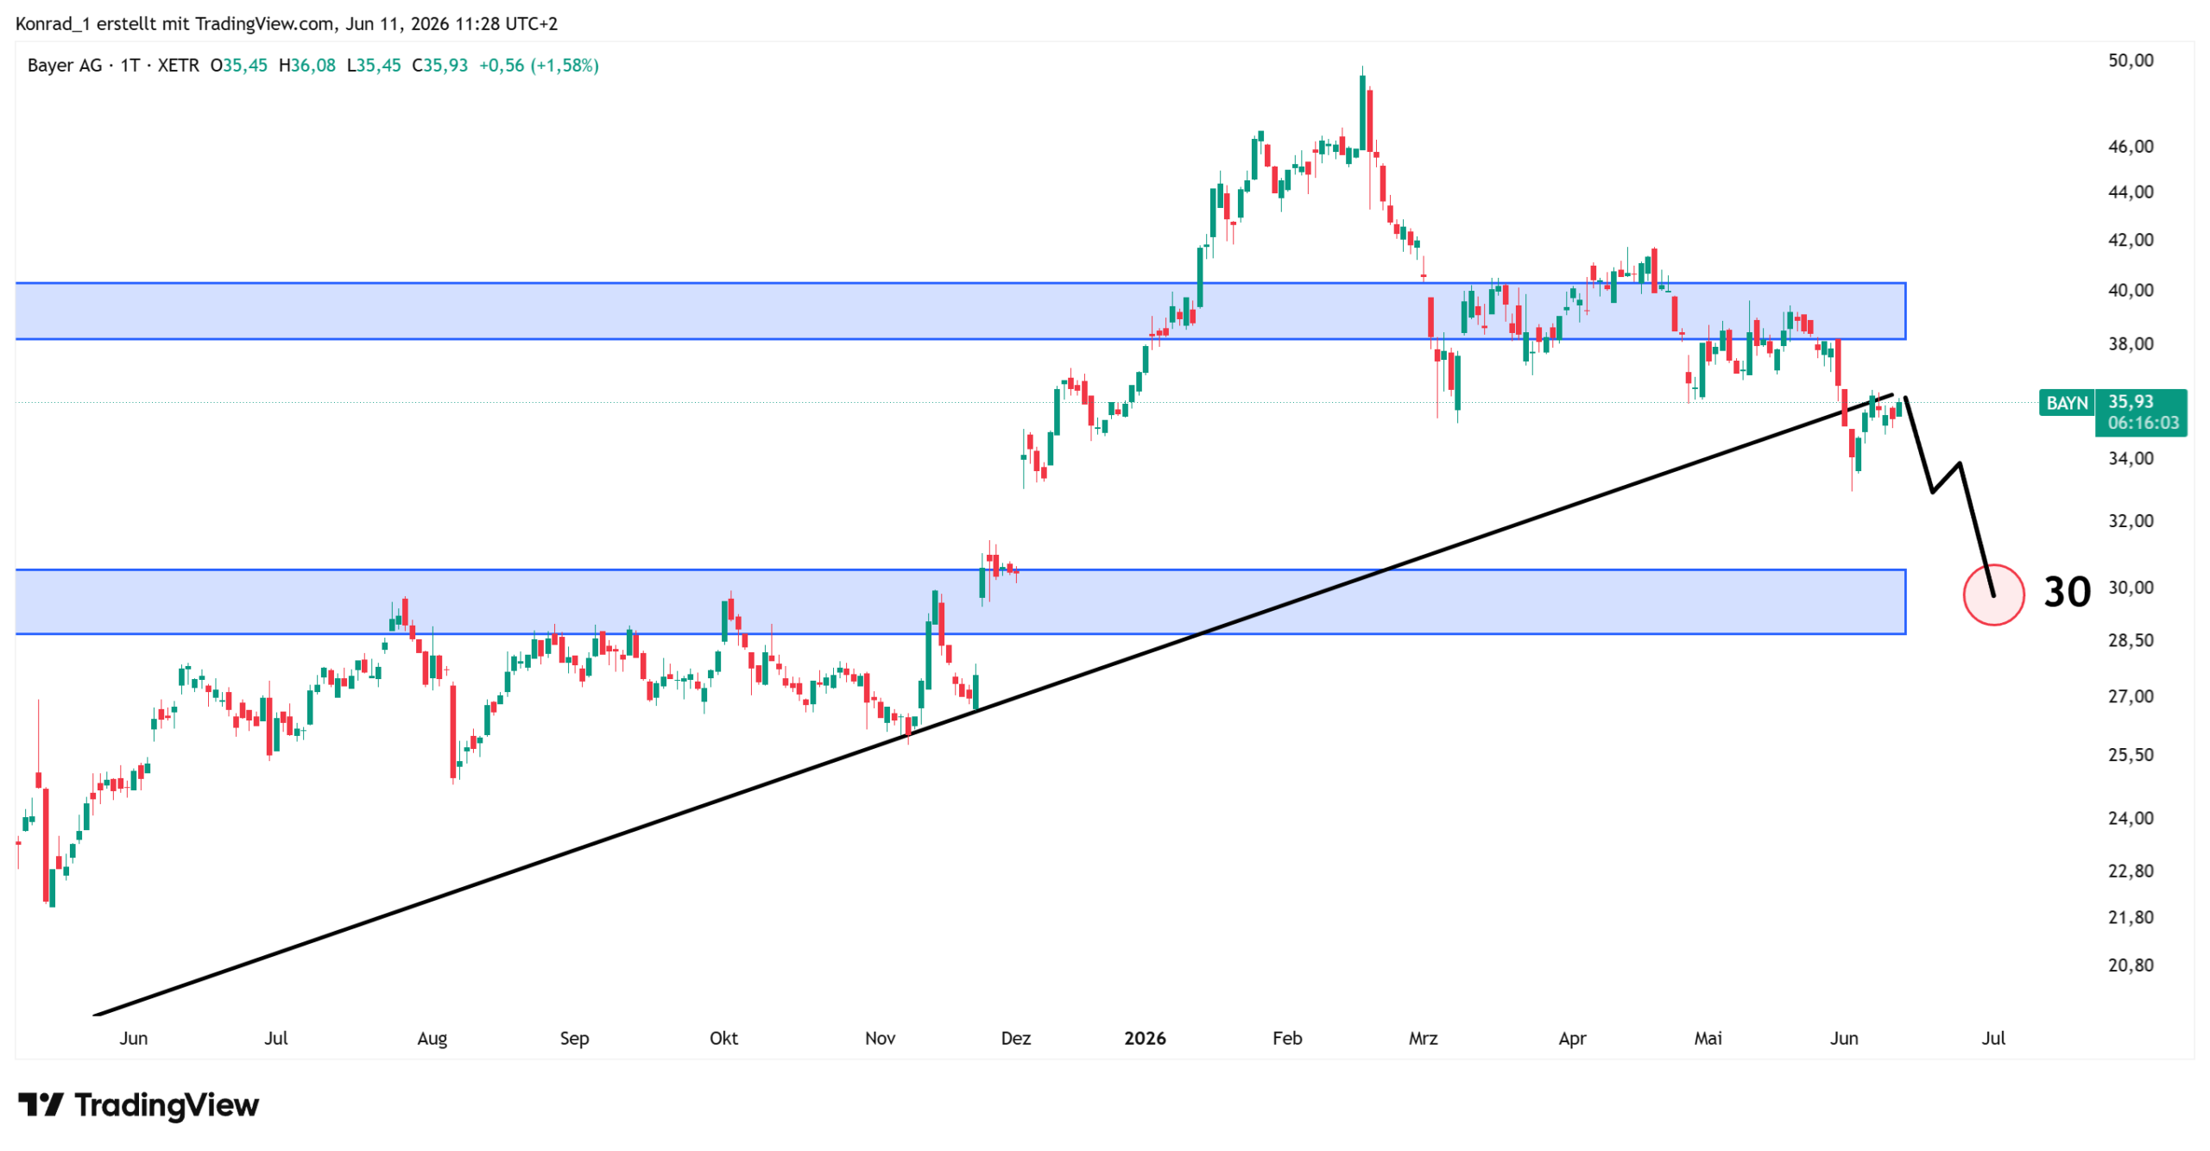Select the open value O35,45

(239, 66)
